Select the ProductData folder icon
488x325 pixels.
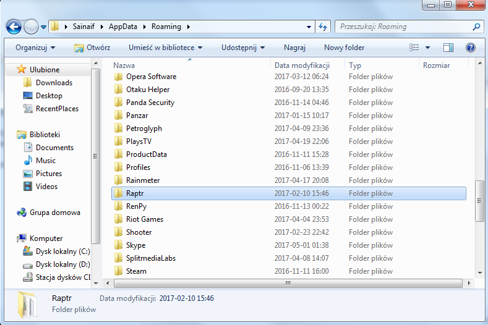point(118,154)
